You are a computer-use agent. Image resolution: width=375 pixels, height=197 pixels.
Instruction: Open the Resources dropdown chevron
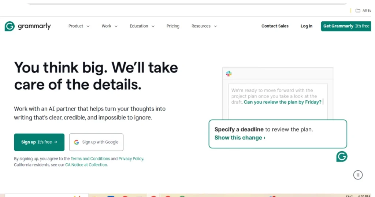point(215,26)
